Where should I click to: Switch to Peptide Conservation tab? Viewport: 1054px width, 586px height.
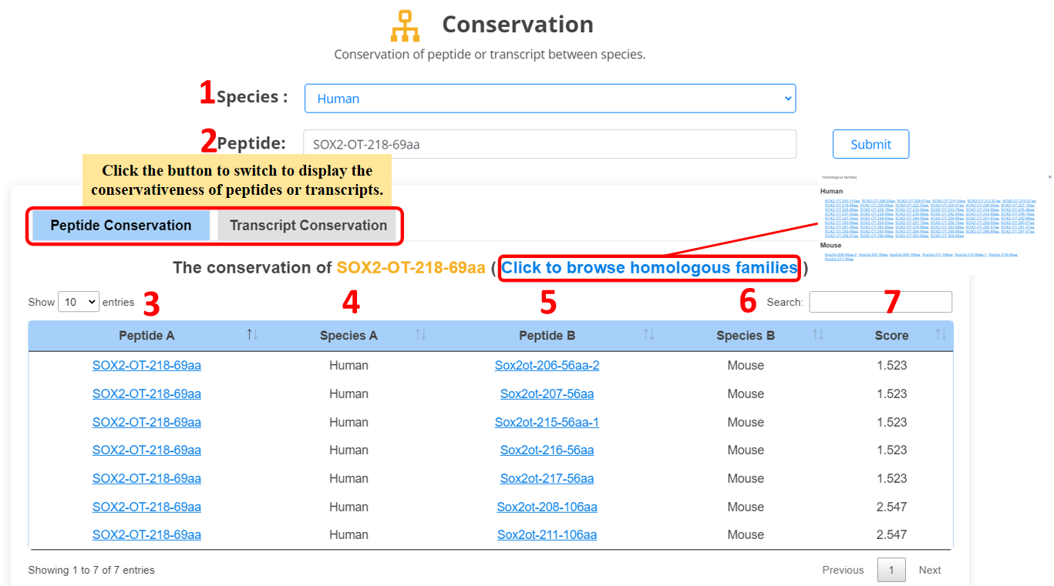click(121, 226)
